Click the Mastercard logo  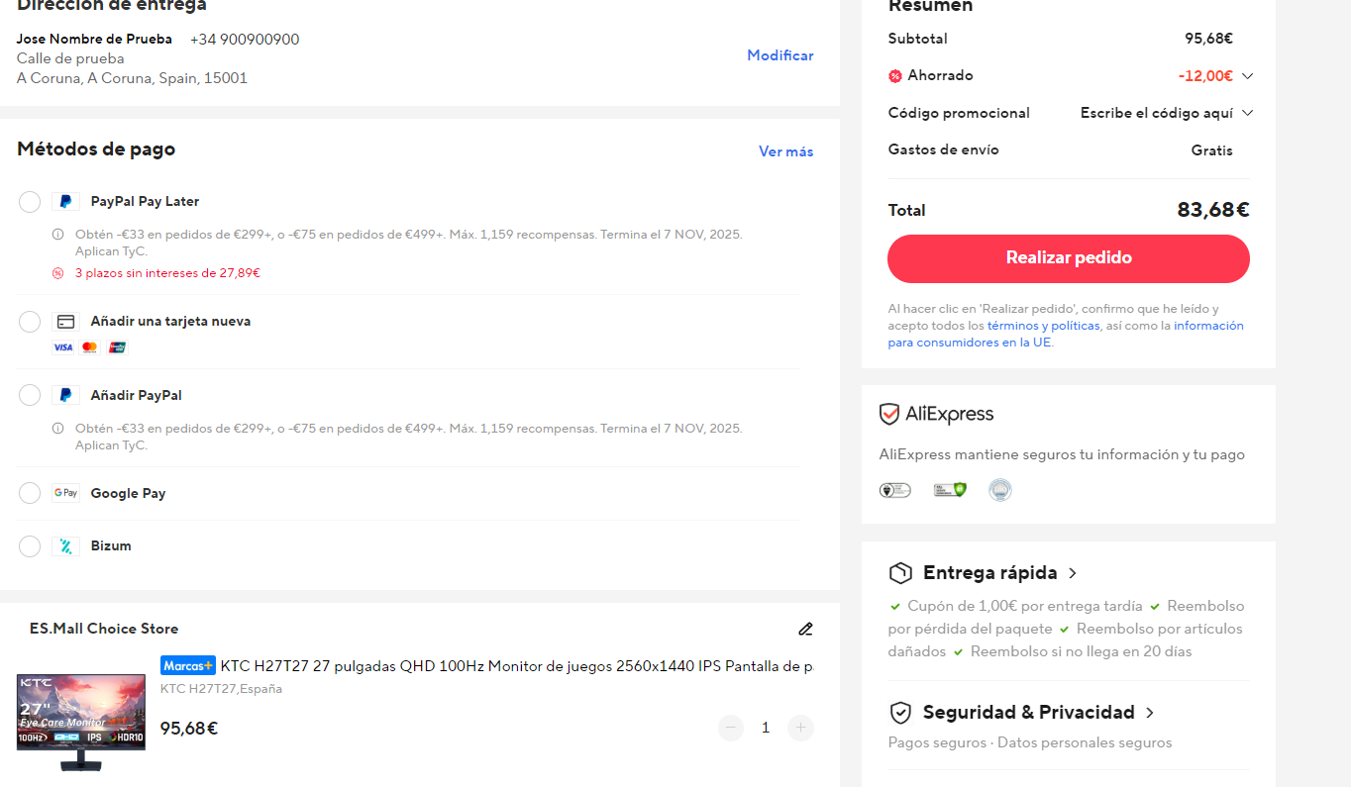(90, 347)
